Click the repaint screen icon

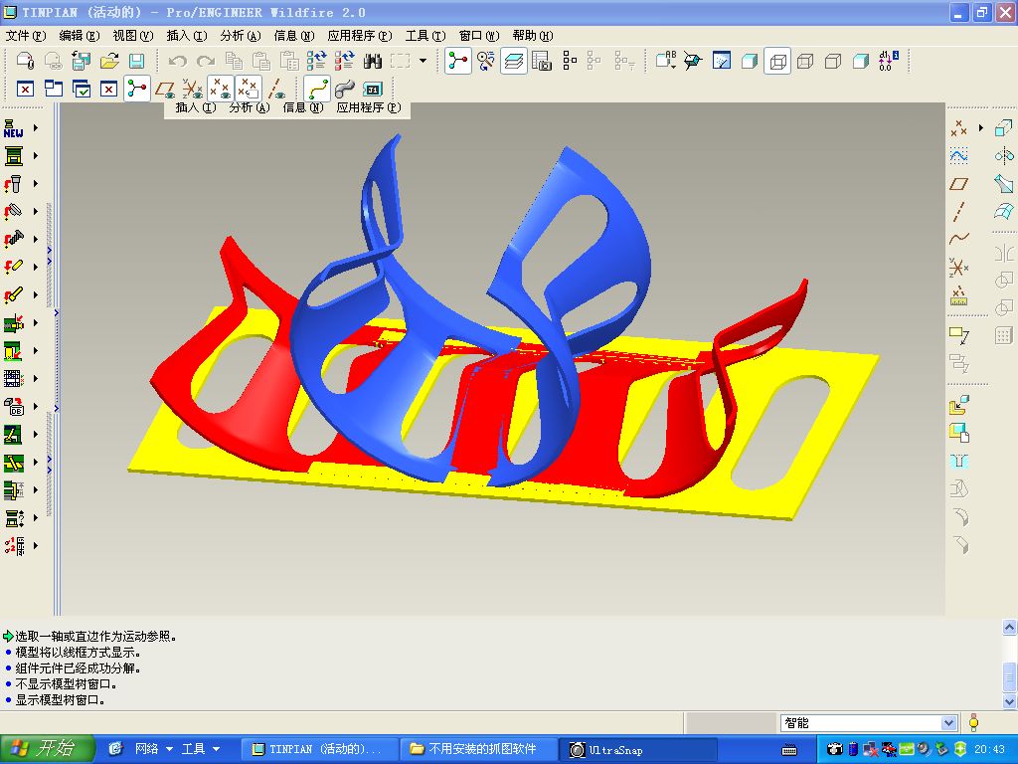click(722, 62)
